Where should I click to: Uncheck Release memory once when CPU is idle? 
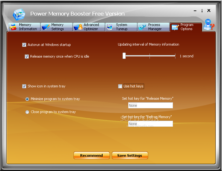coord(27,57)
